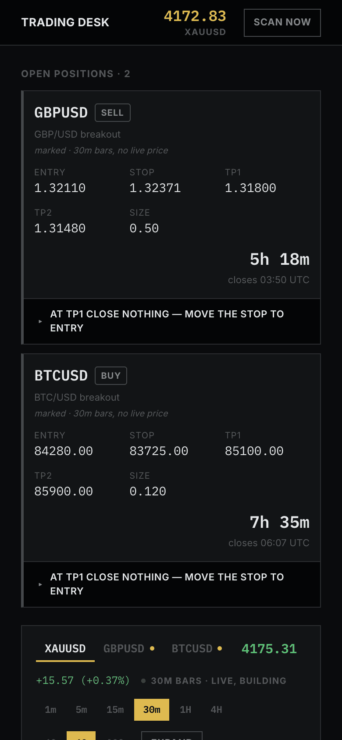
Task: Select the 15m timeframe
Action: (115, 710)
